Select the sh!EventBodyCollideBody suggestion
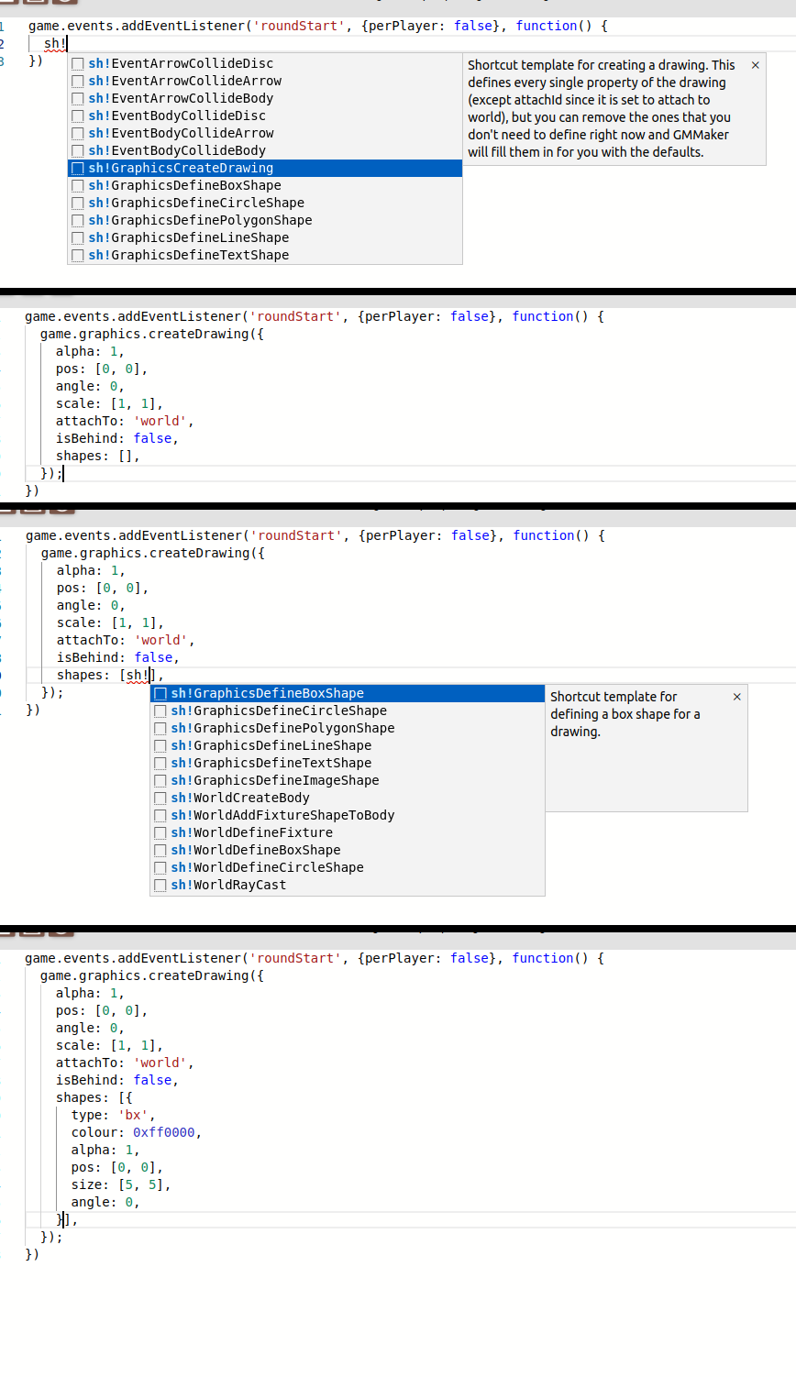The width and height of the screenshot is (796, 1377). pos(177,151)
